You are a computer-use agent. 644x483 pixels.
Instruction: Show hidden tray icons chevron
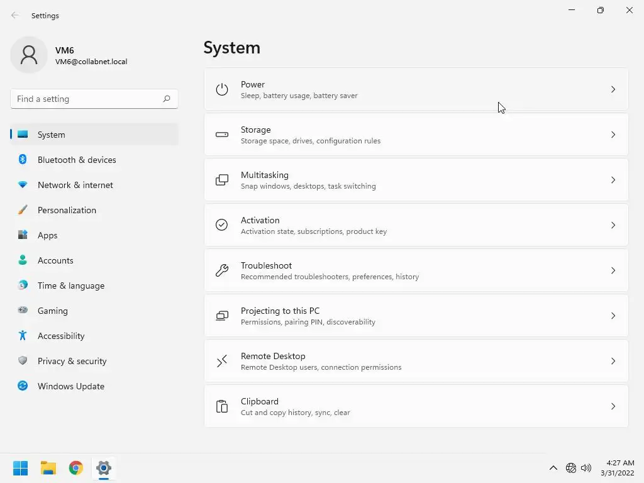tap(553, 468)
